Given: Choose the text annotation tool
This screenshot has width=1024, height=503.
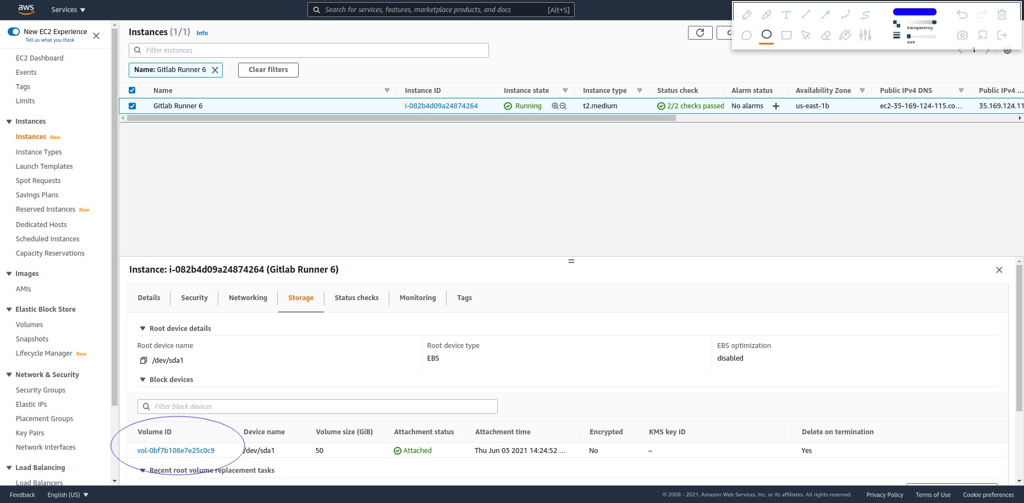Looking at the screenshot, I should (x=786, y=15).
